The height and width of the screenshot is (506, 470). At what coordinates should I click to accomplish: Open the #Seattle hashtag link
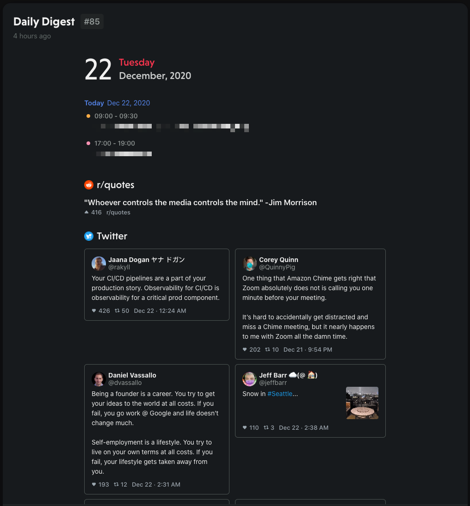(280, 394)
